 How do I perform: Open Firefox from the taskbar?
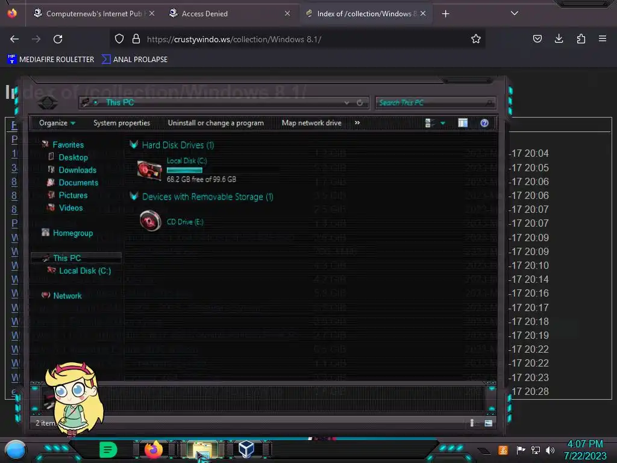pos(154,450)
